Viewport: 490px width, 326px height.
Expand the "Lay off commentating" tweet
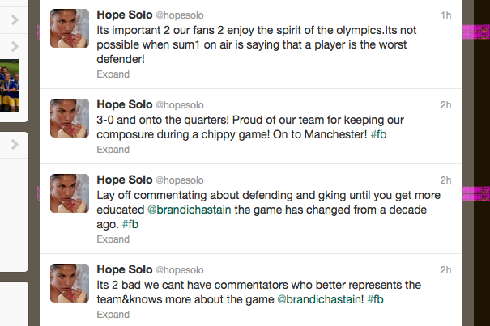tap(113, 239)
